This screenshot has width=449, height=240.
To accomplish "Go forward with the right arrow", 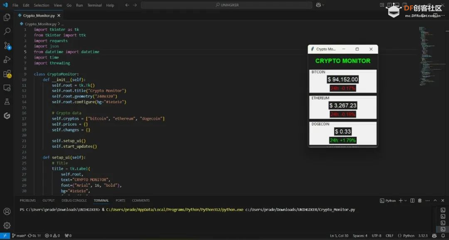I will [135, 5].
